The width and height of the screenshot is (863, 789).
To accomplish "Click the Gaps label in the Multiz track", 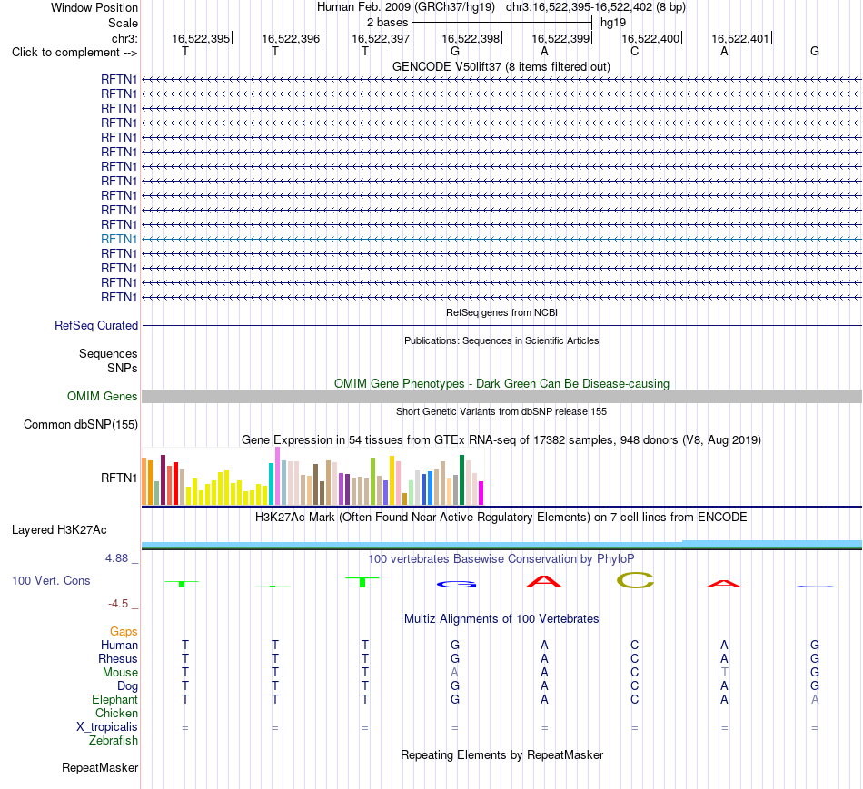I will [x=124, y=631].
